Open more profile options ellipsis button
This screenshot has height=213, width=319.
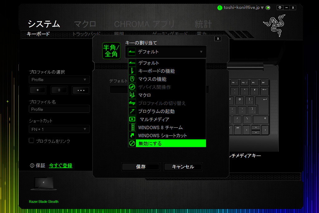coord(81,90)
